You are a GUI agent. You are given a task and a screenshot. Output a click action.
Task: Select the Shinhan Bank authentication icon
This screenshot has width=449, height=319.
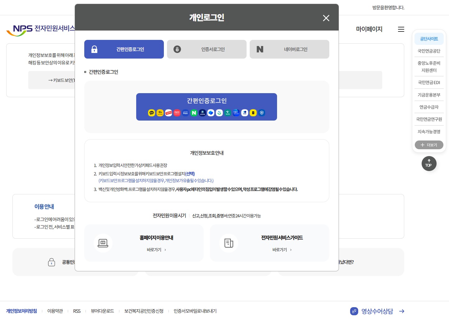pyautogui.click(x=202, y=113)
